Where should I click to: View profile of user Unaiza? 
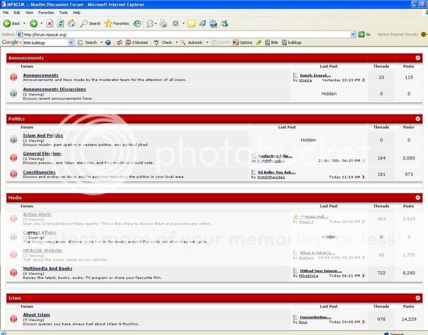tap(305, 80)
